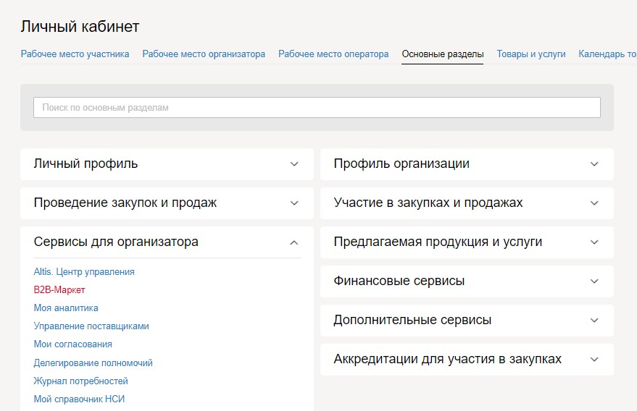Expand Аккредитации для участия в закупках section

coord(467,360)
